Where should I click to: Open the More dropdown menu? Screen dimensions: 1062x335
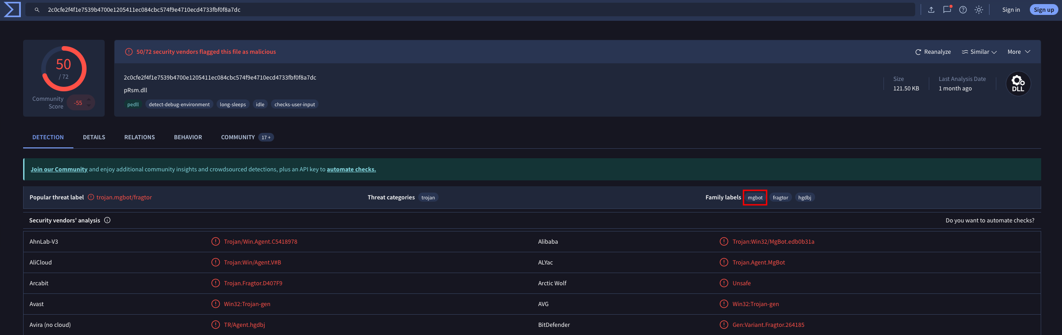point(1019,52)
